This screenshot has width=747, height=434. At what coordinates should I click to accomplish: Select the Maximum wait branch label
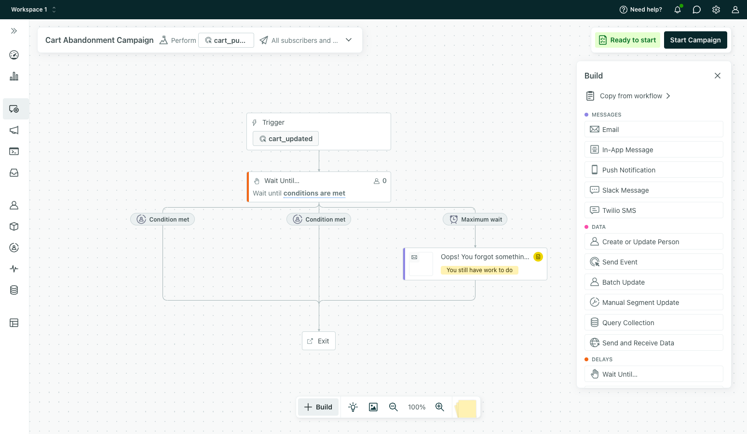coord(475,219)
